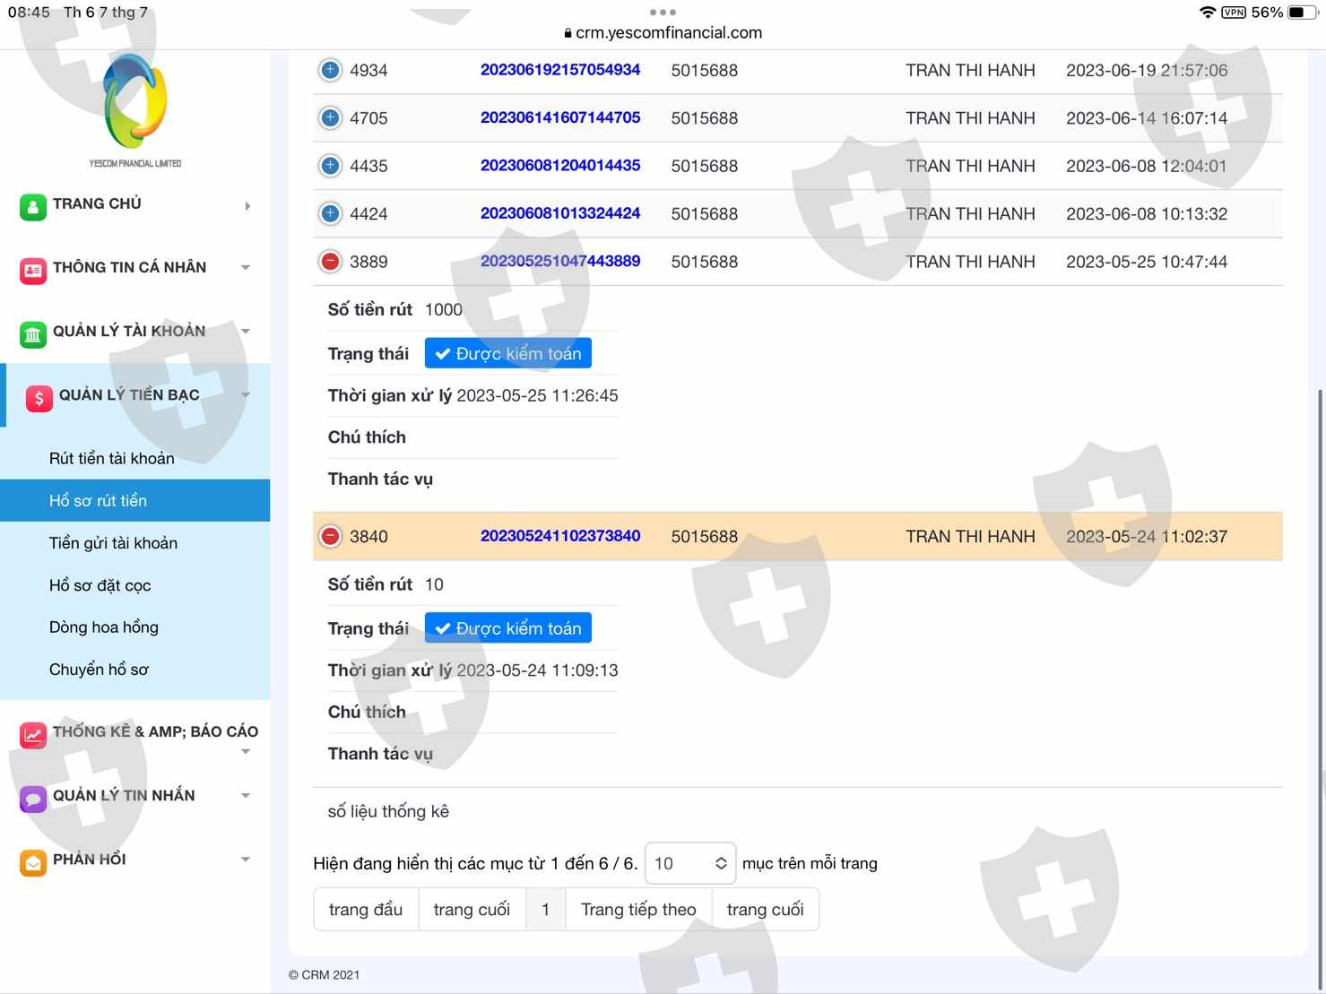Collapse the Quản Lý Tiền Bạc menu arrow

[x=246, y=395]
